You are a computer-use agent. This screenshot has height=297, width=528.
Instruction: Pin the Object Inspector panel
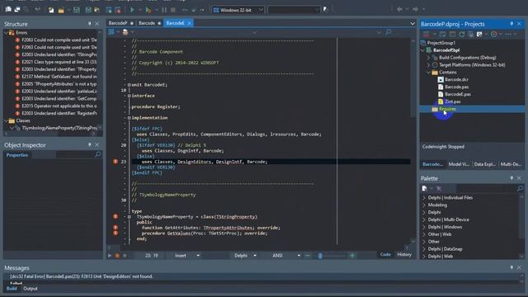(x=90, y=144)
